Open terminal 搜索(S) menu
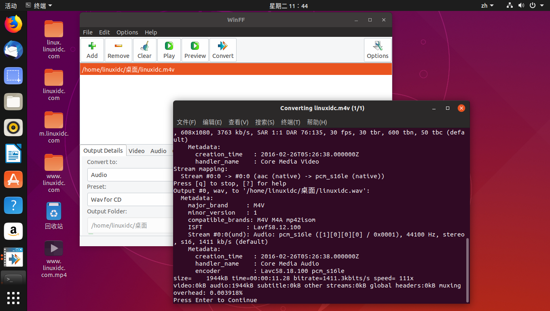The width and height of the screenshot is (550, 311). pyautogui.click(x=265, y=122)
